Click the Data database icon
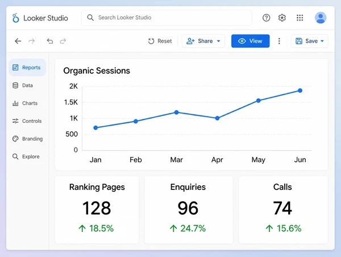341x257 pixels. click(x=15, y=85)
